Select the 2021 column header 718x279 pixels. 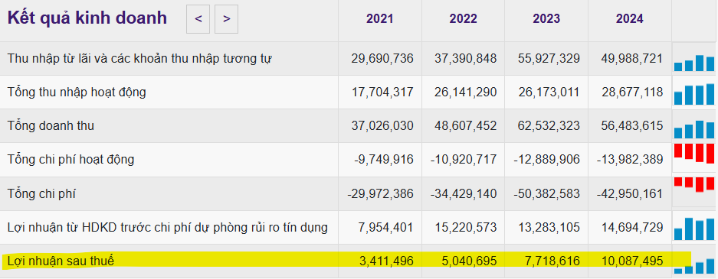[x=379, y=18]
